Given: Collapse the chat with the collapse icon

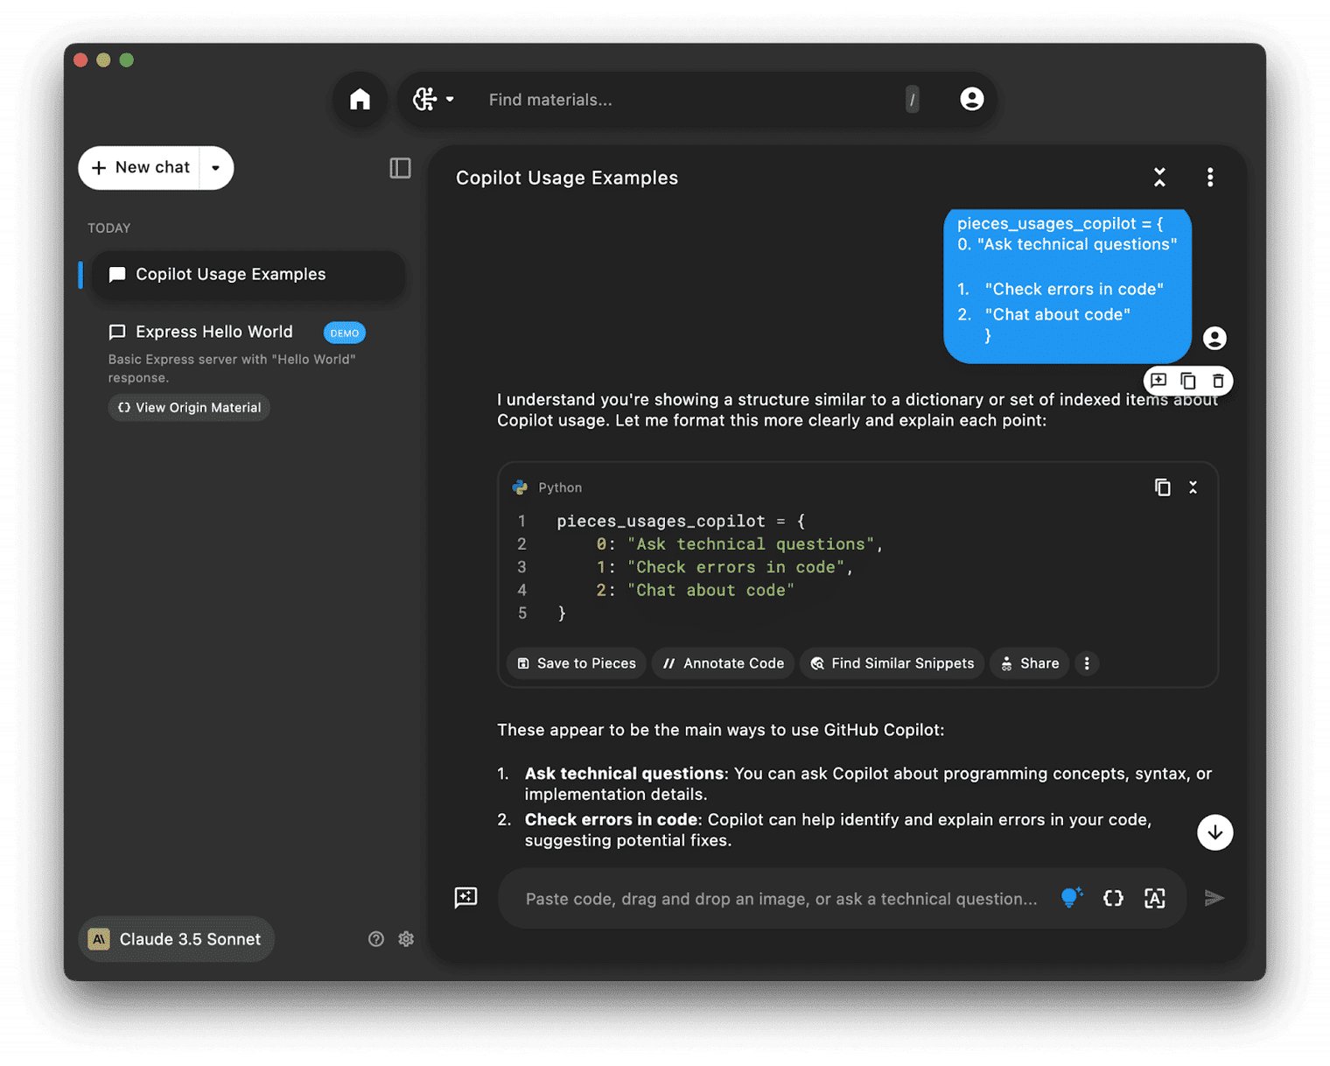Looking at the screenshot, I should 1159,178.
